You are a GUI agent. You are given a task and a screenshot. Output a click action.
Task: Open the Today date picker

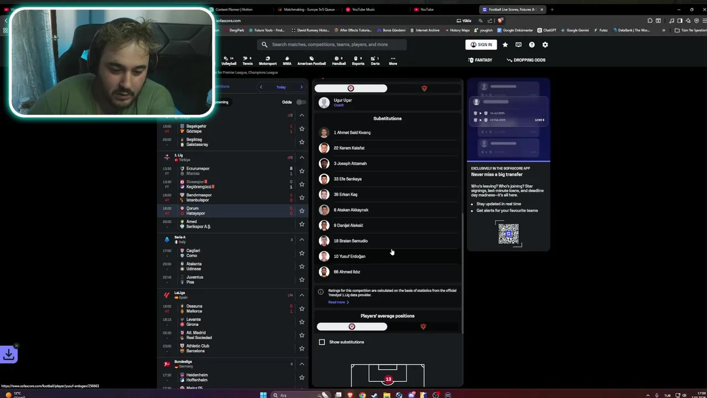(x=281, y=87)
